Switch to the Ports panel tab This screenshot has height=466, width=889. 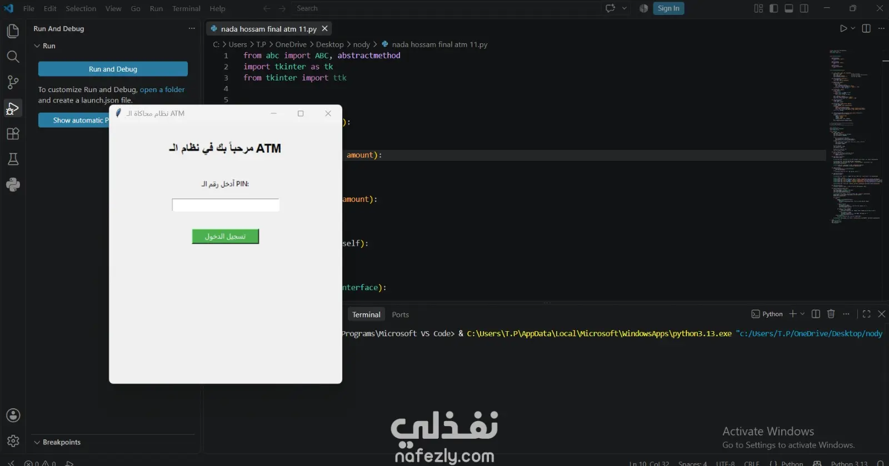click(x=400, y=315)
